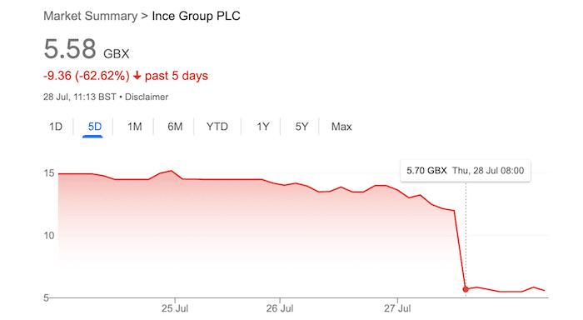The image size is (583, 320).
Task: Click the Market Summary breadcrumb
Action: pos(90,16)
